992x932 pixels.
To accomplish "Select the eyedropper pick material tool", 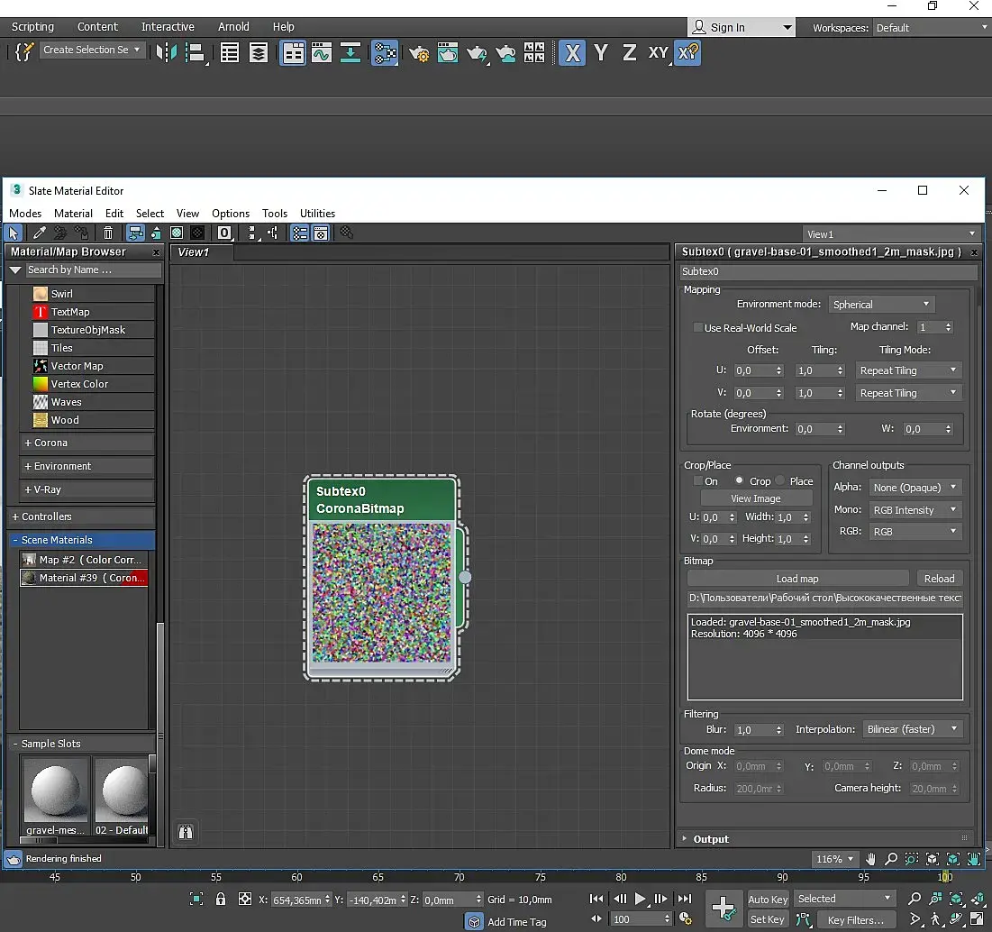I will point(39,233).
